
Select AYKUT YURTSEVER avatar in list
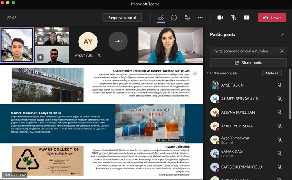pyautogui.click(x=215, y=126)
